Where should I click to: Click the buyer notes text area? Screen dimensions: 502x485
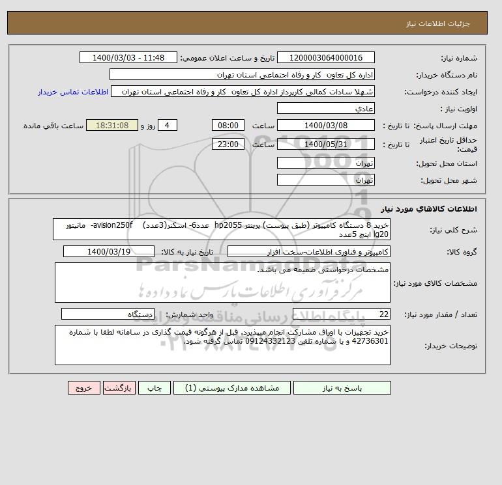pyautogui.click(x=222, y=345)
